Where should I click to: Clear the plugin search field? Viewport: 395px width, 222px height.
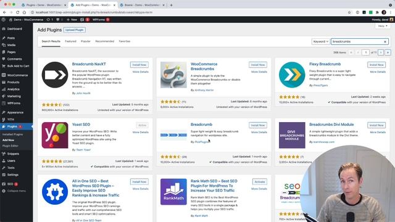[x=385, y=42]
